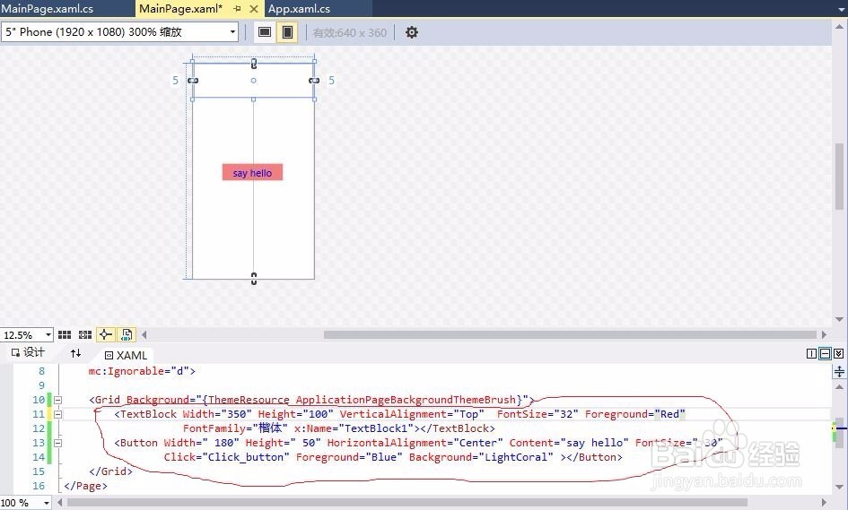Collapse the TextBlock element on line 11

57,414
